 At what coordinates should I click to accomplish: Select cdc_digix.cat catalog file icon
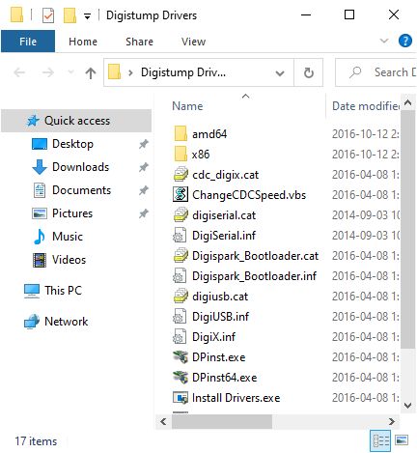tap(181, 174)
